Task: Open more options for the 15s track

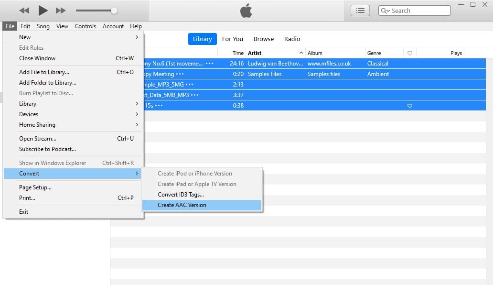Action: [x=159, y=105]
